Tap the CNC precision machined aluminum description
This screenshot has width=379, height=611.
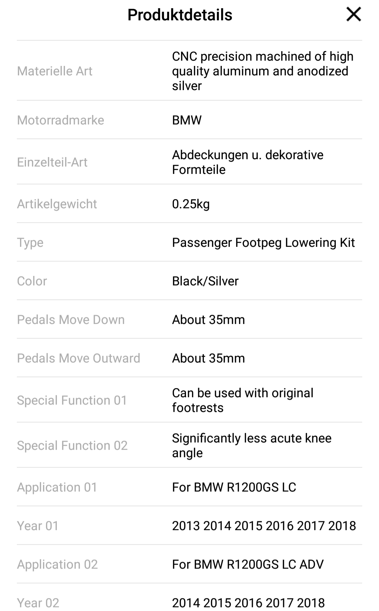click(x=262, y=71)
